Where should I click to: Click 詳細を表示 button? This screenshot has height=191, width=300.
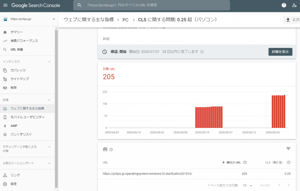280,52
